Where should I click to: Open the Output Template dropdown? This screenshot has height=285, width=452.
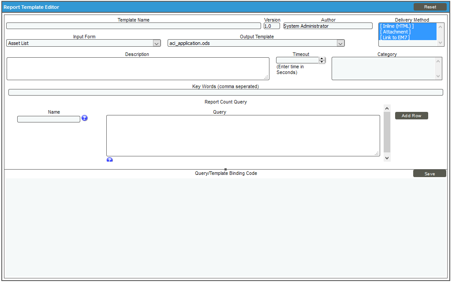click(340, 43)
